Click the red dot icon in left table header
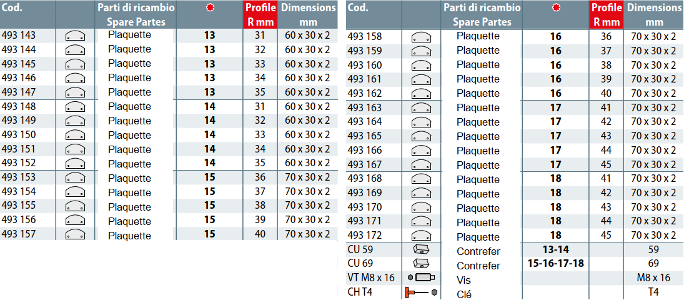The width and height of the screenshot is (684, 300). [210, 8]
